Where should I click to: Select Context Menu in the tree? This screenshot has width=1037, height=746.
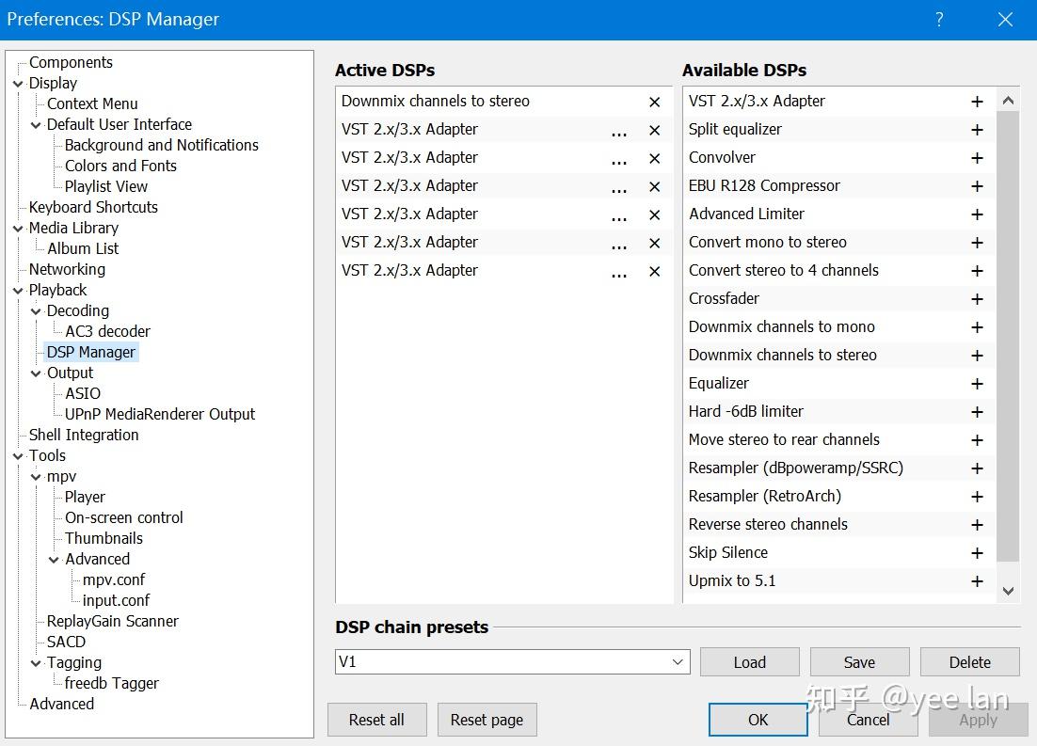[92, 103]
